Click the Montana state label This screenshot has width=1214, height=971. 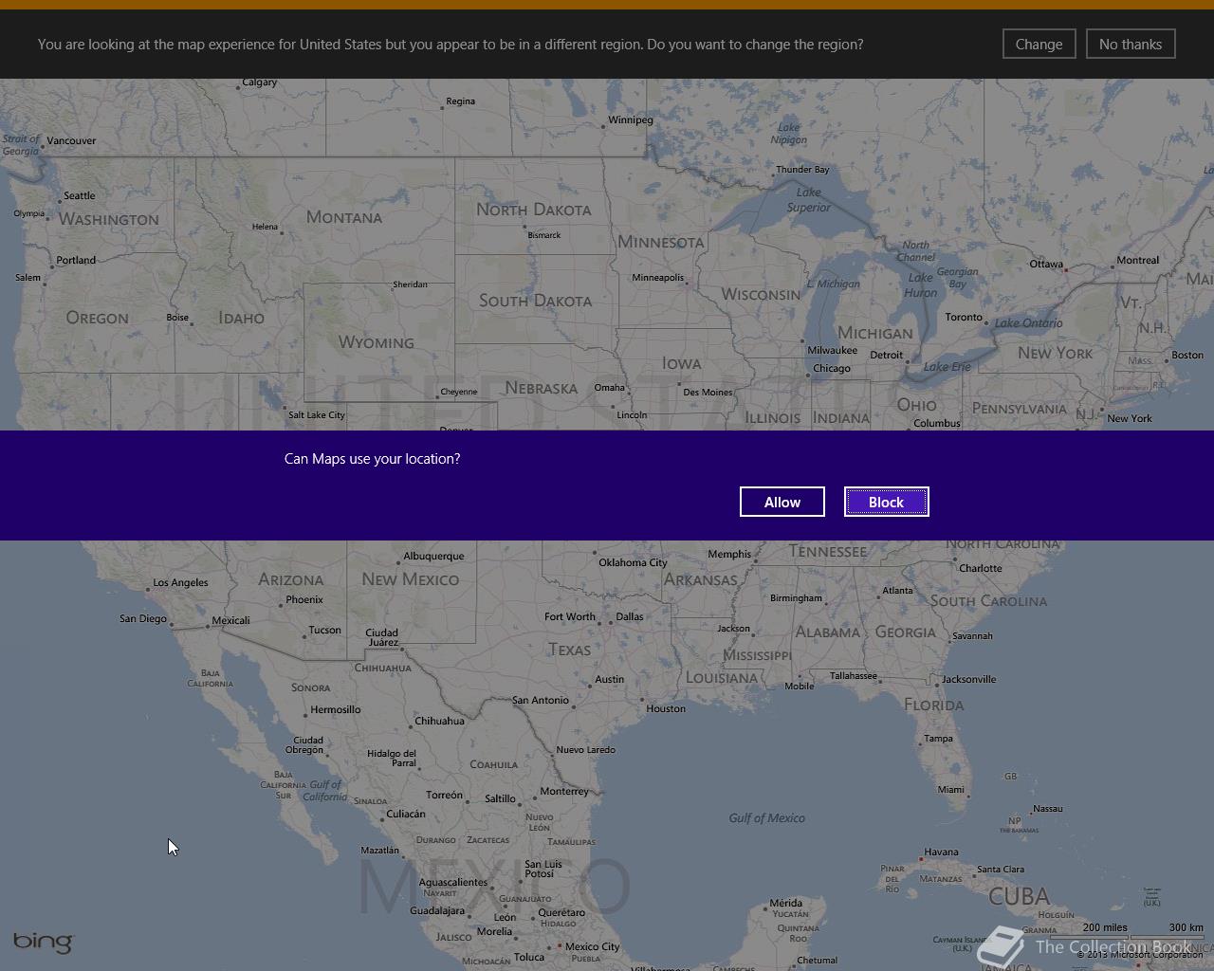point(344,217)
